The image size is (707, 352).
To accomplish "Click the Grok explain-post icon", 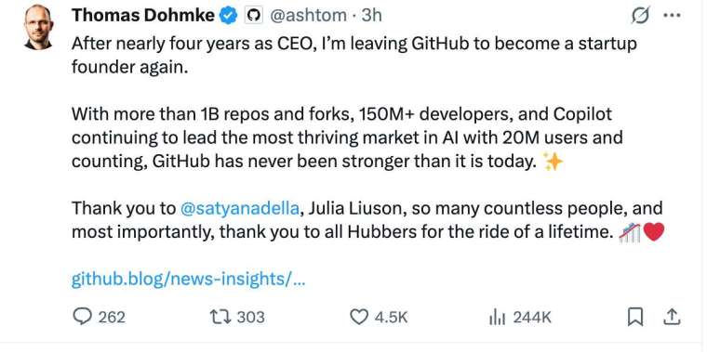I will 641,16.
